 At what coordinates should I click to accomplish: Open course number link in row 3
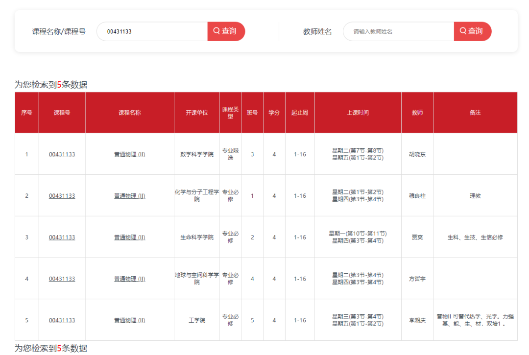62,237
